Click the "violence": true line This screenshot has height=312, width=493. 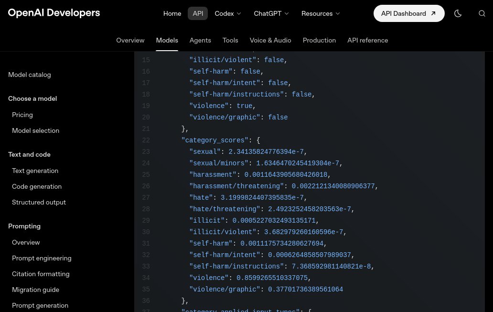pyautogui.click(x=222, y=106)
